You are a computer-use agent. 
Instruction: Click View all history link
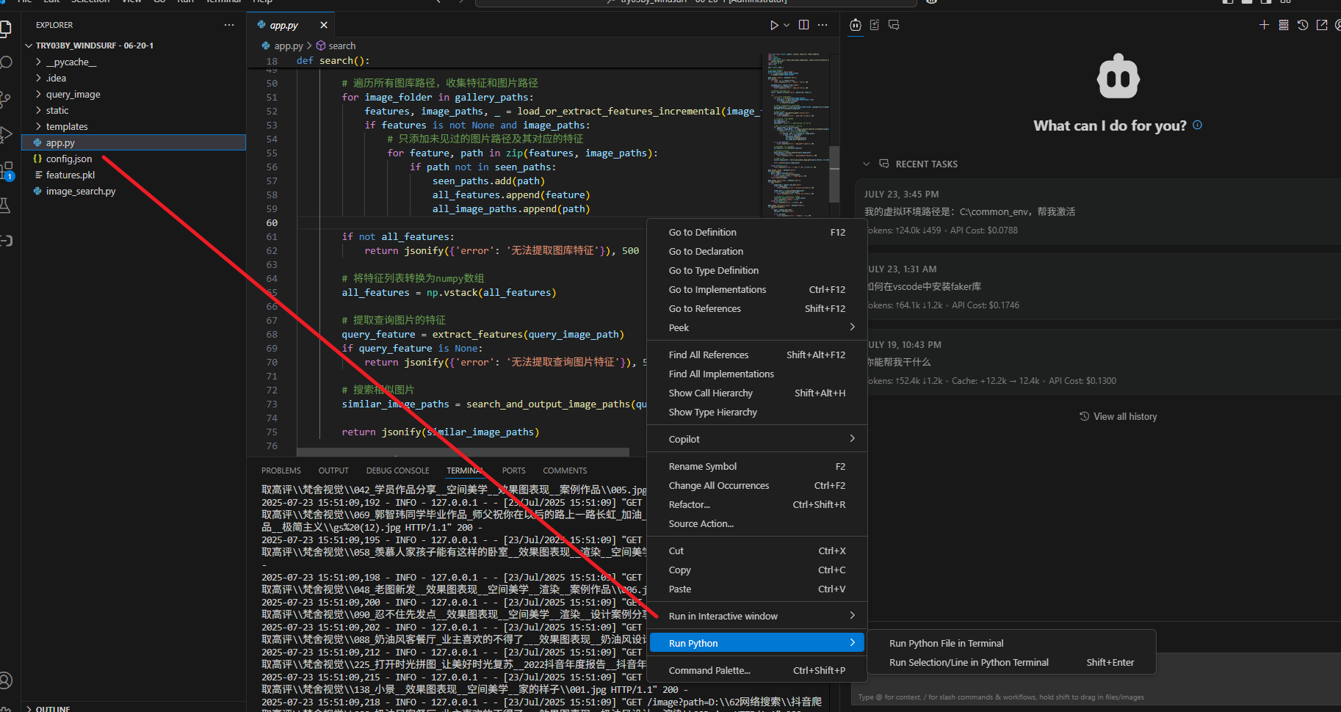[1118, 416]
